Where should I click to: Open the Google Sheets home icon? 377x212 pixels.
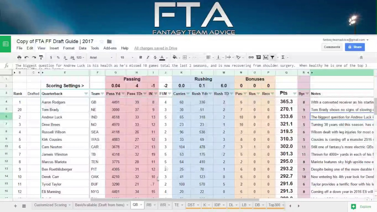click(5, 44)
